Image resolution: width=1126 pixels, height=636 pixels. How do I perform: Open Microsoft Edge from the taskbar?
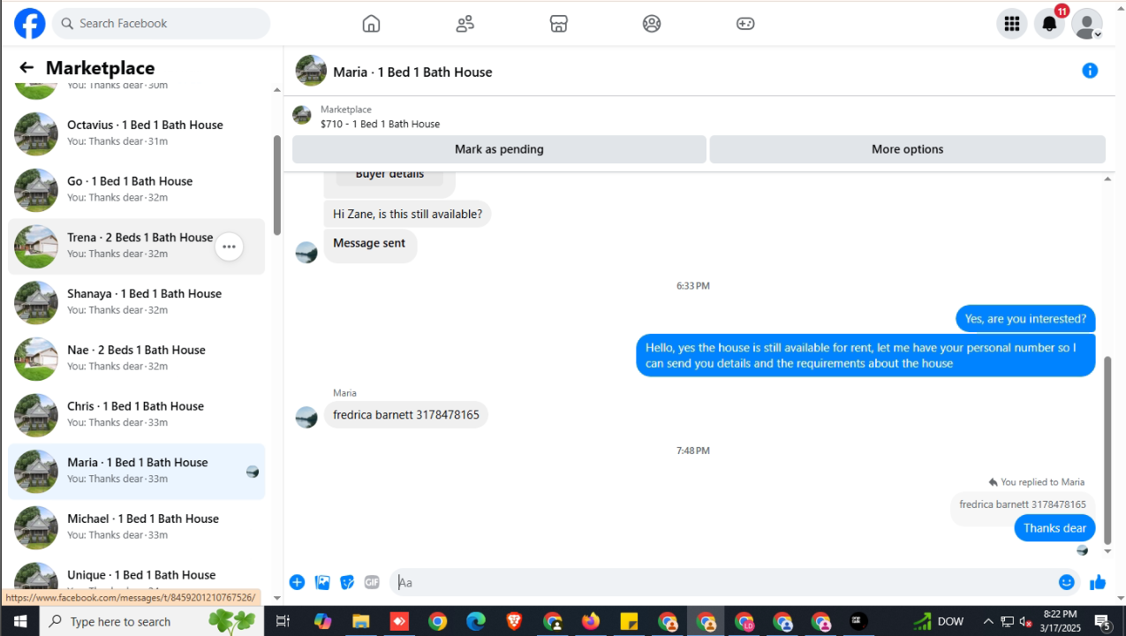(475, 622)
